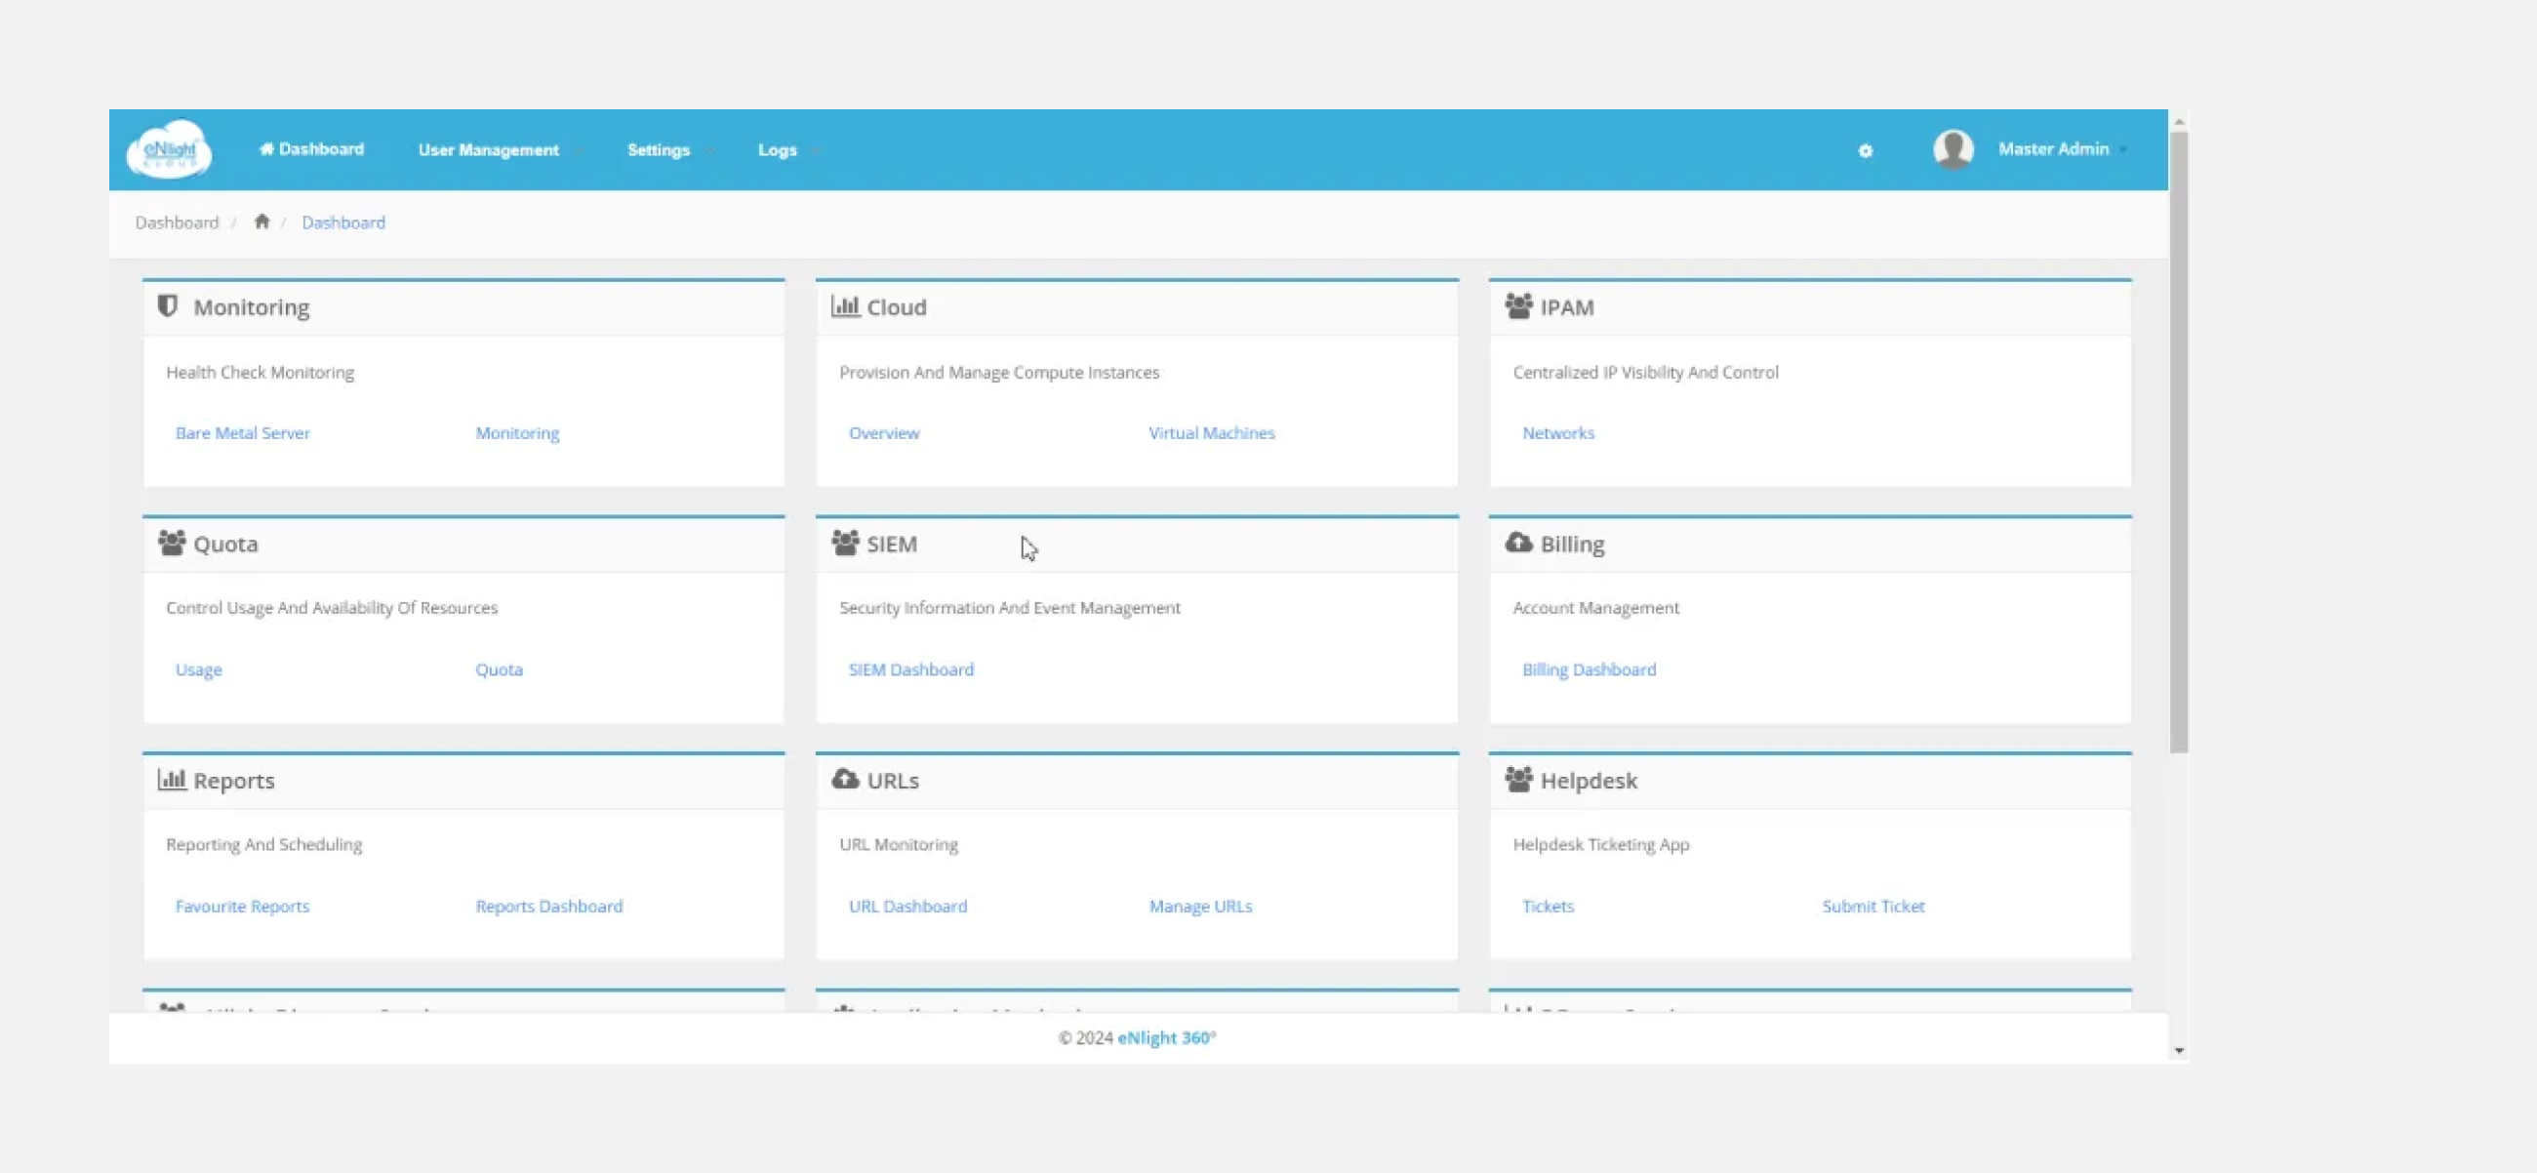Screen dimensions: 2537x1173
Task: Open the settings gear in the navbar
Action: tap(1866, 151)
